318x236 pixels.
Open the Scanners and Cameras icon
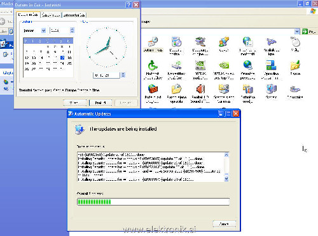click(x=224, y=89)
